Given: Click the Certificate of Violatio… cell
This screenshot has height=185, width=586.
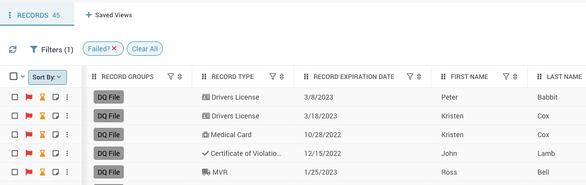Looking at the screenshot, I should point(241,153).
